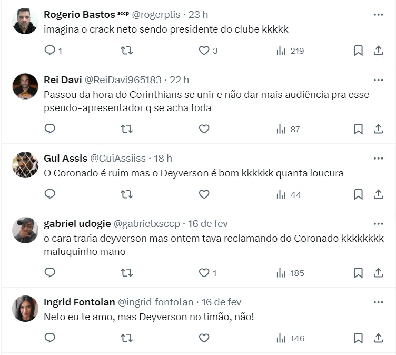Viewport: 396px width, 355px height.
Task: Click the '23 h' timestamp link
Action: (198, 15)
